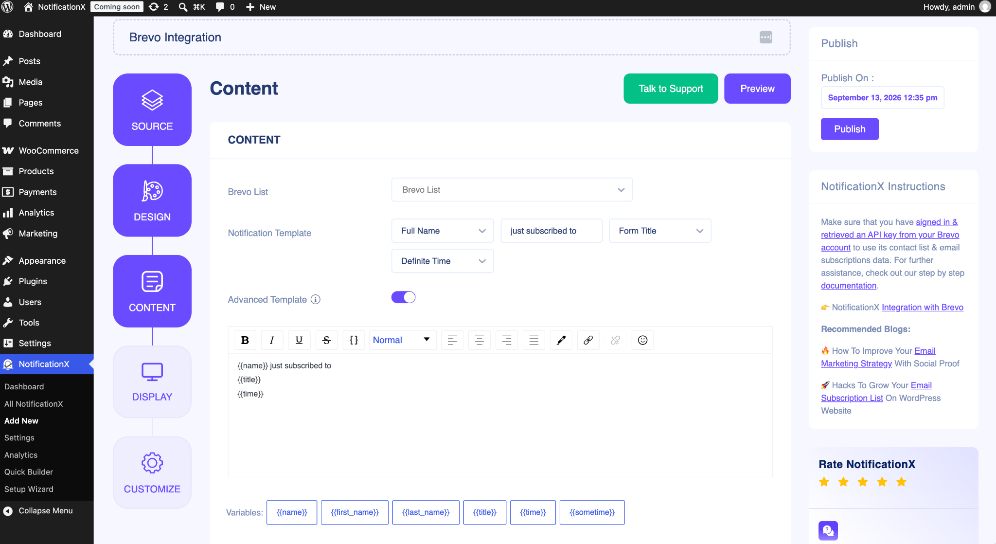Remove link using unlink icon
Viewport: 996px width, 544px height.
(x=616, y=340)
